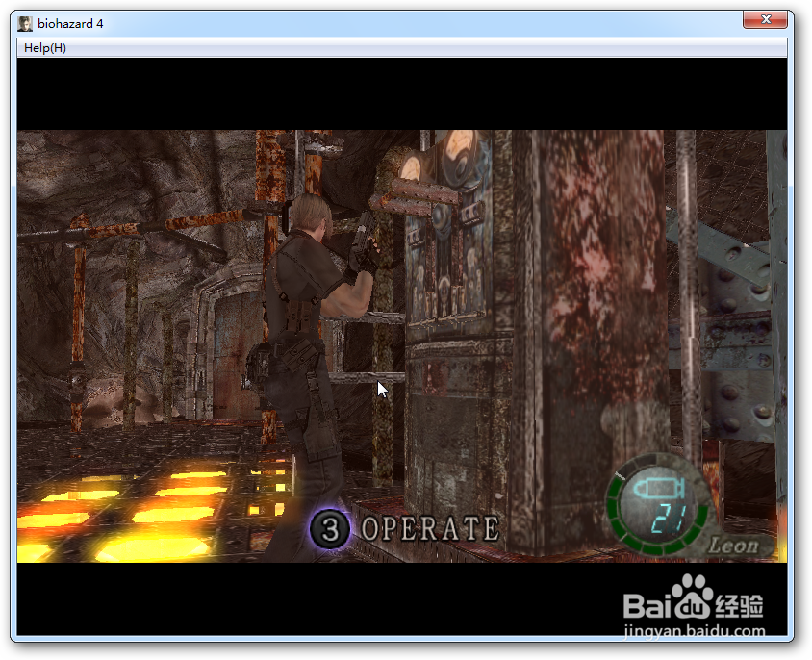Click the ammo count 21 readout
Image resolution: width=812 pixels, height=660 pixels.
tap(668, 520)
